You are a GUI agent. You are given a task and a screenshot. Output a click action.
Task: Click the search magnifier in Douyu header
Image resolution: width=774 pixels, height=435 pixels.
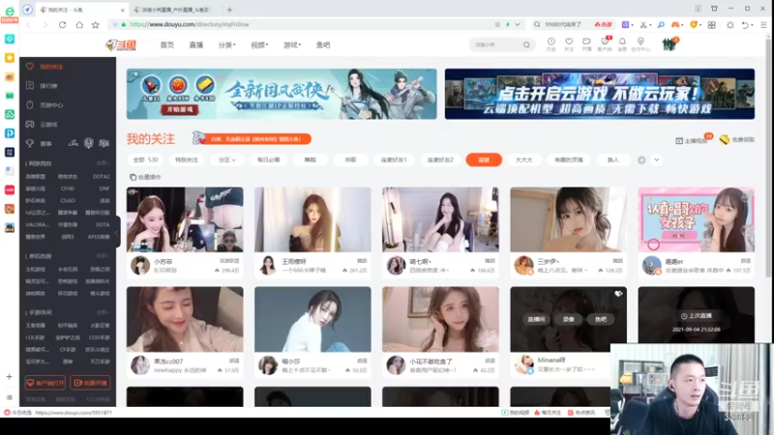coord(526,44)
